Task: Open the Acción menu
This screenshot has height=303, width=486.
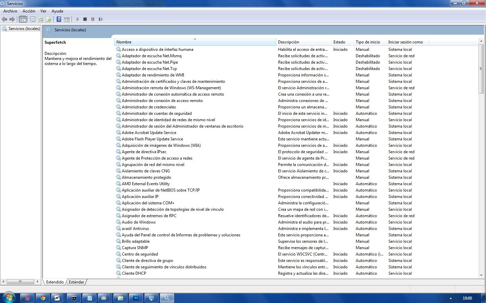Action: (29, 11)
